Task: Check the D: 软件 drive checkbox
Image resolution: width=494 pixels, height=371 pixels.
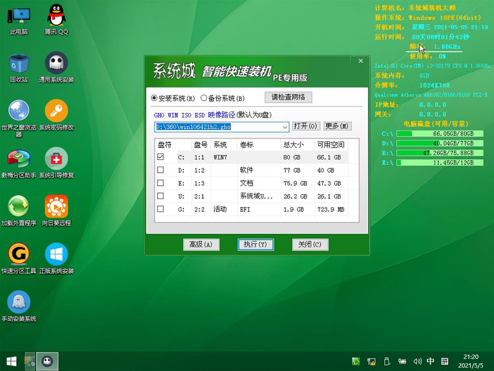Action: [160, 170]
